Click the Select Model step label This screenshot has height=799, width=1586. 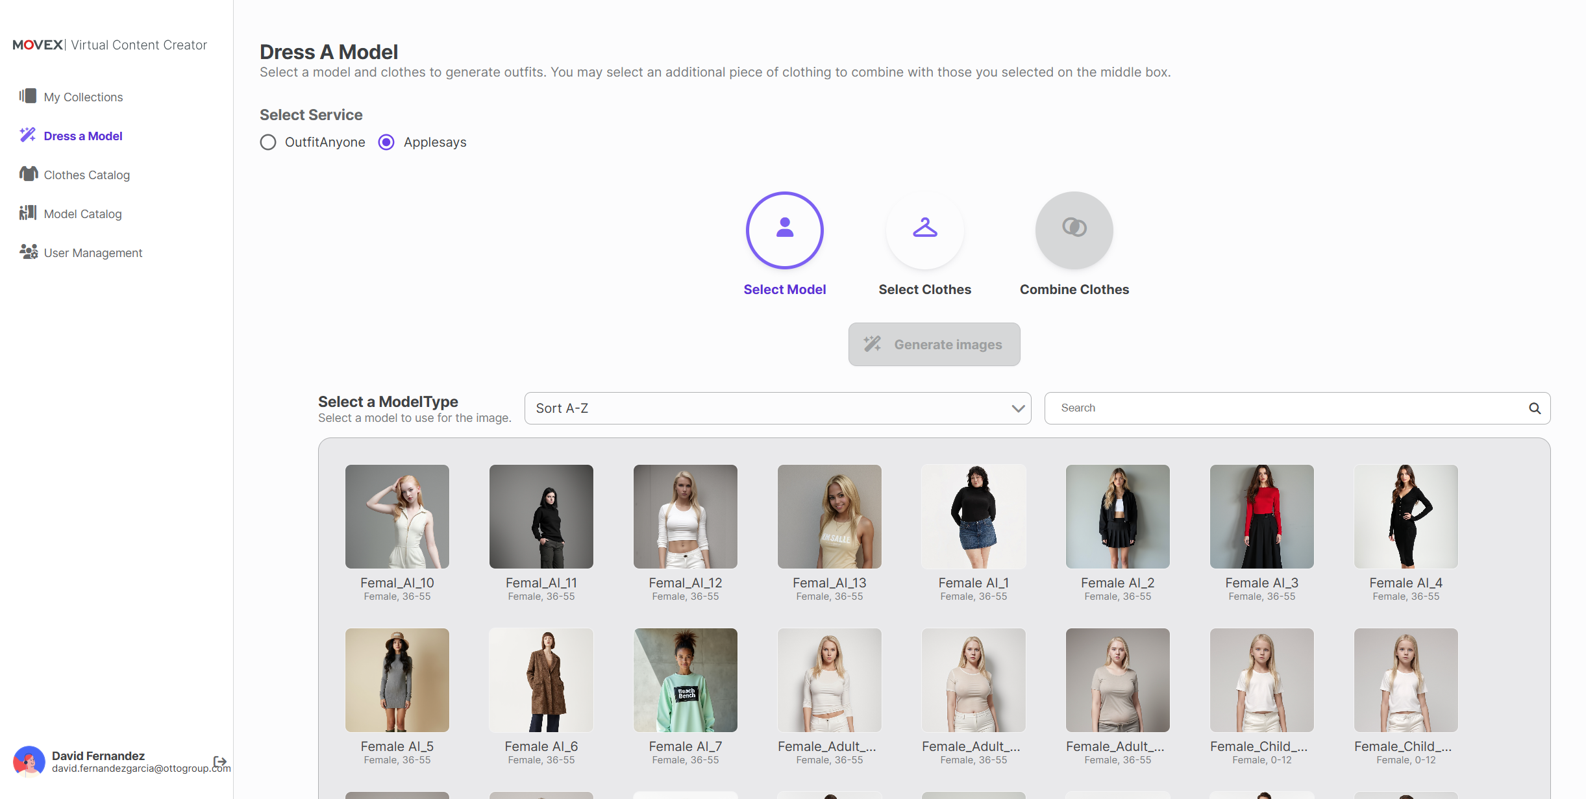(785, 289)
